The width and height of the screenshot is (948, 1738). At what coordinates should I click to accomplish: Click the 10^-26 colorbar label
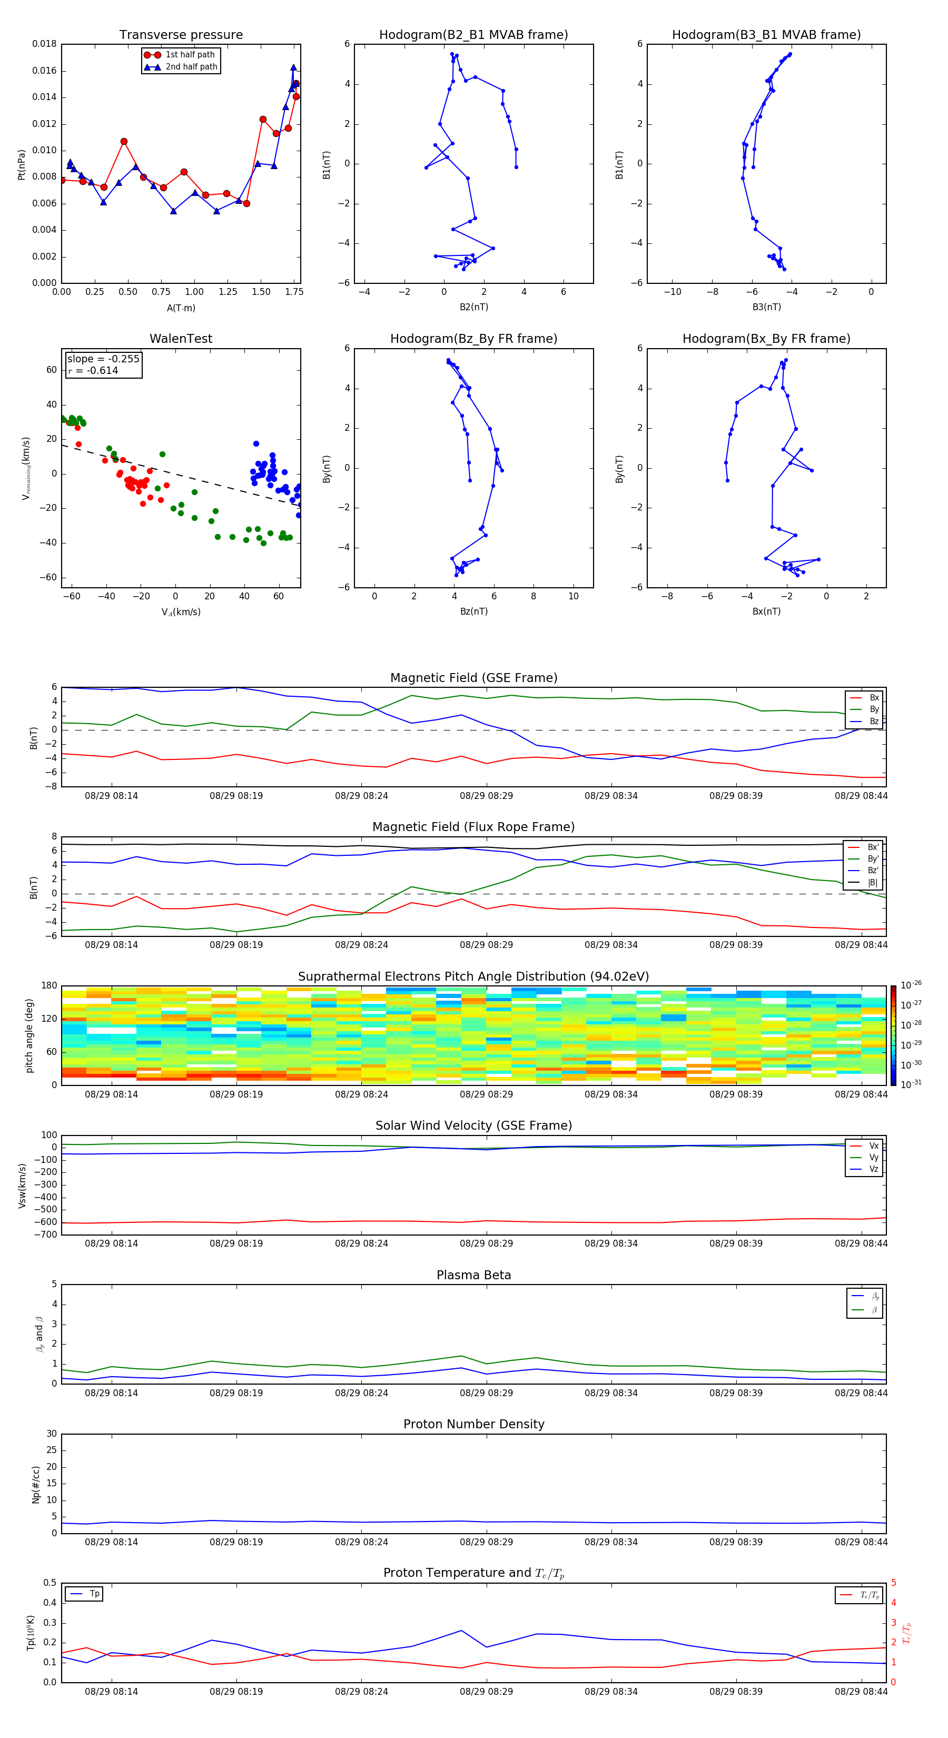tap(911, 985)
